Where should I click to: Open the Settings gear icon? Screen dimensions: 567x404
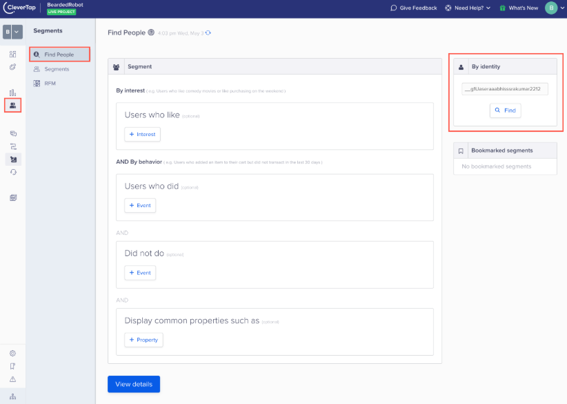pyautogui.click(x=12, y=354)
